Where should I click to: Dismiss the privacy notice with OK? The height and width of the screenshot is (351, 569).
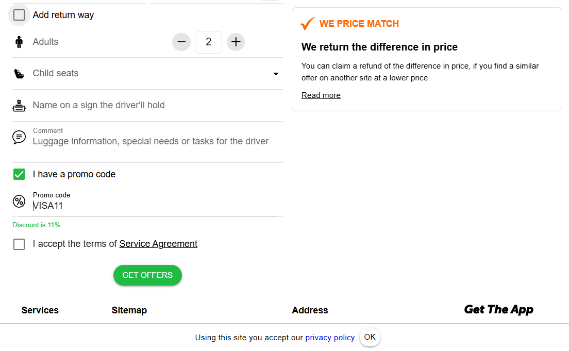[x=370, y=337]
